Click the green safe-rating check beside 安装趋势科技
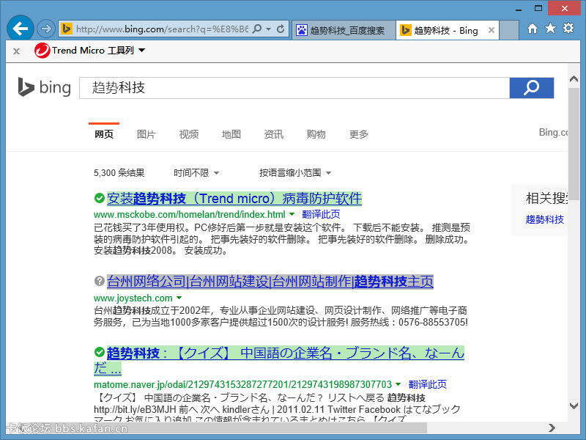 [x=99, y=198]
